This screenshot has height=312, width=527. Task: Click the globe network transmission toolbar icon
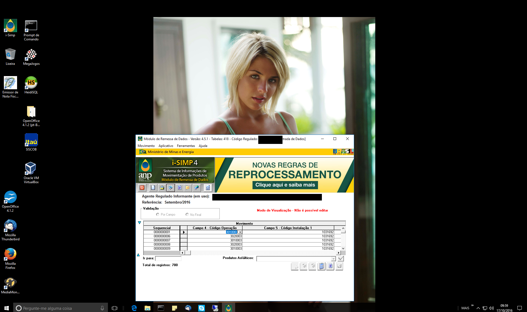pos(197,188)
